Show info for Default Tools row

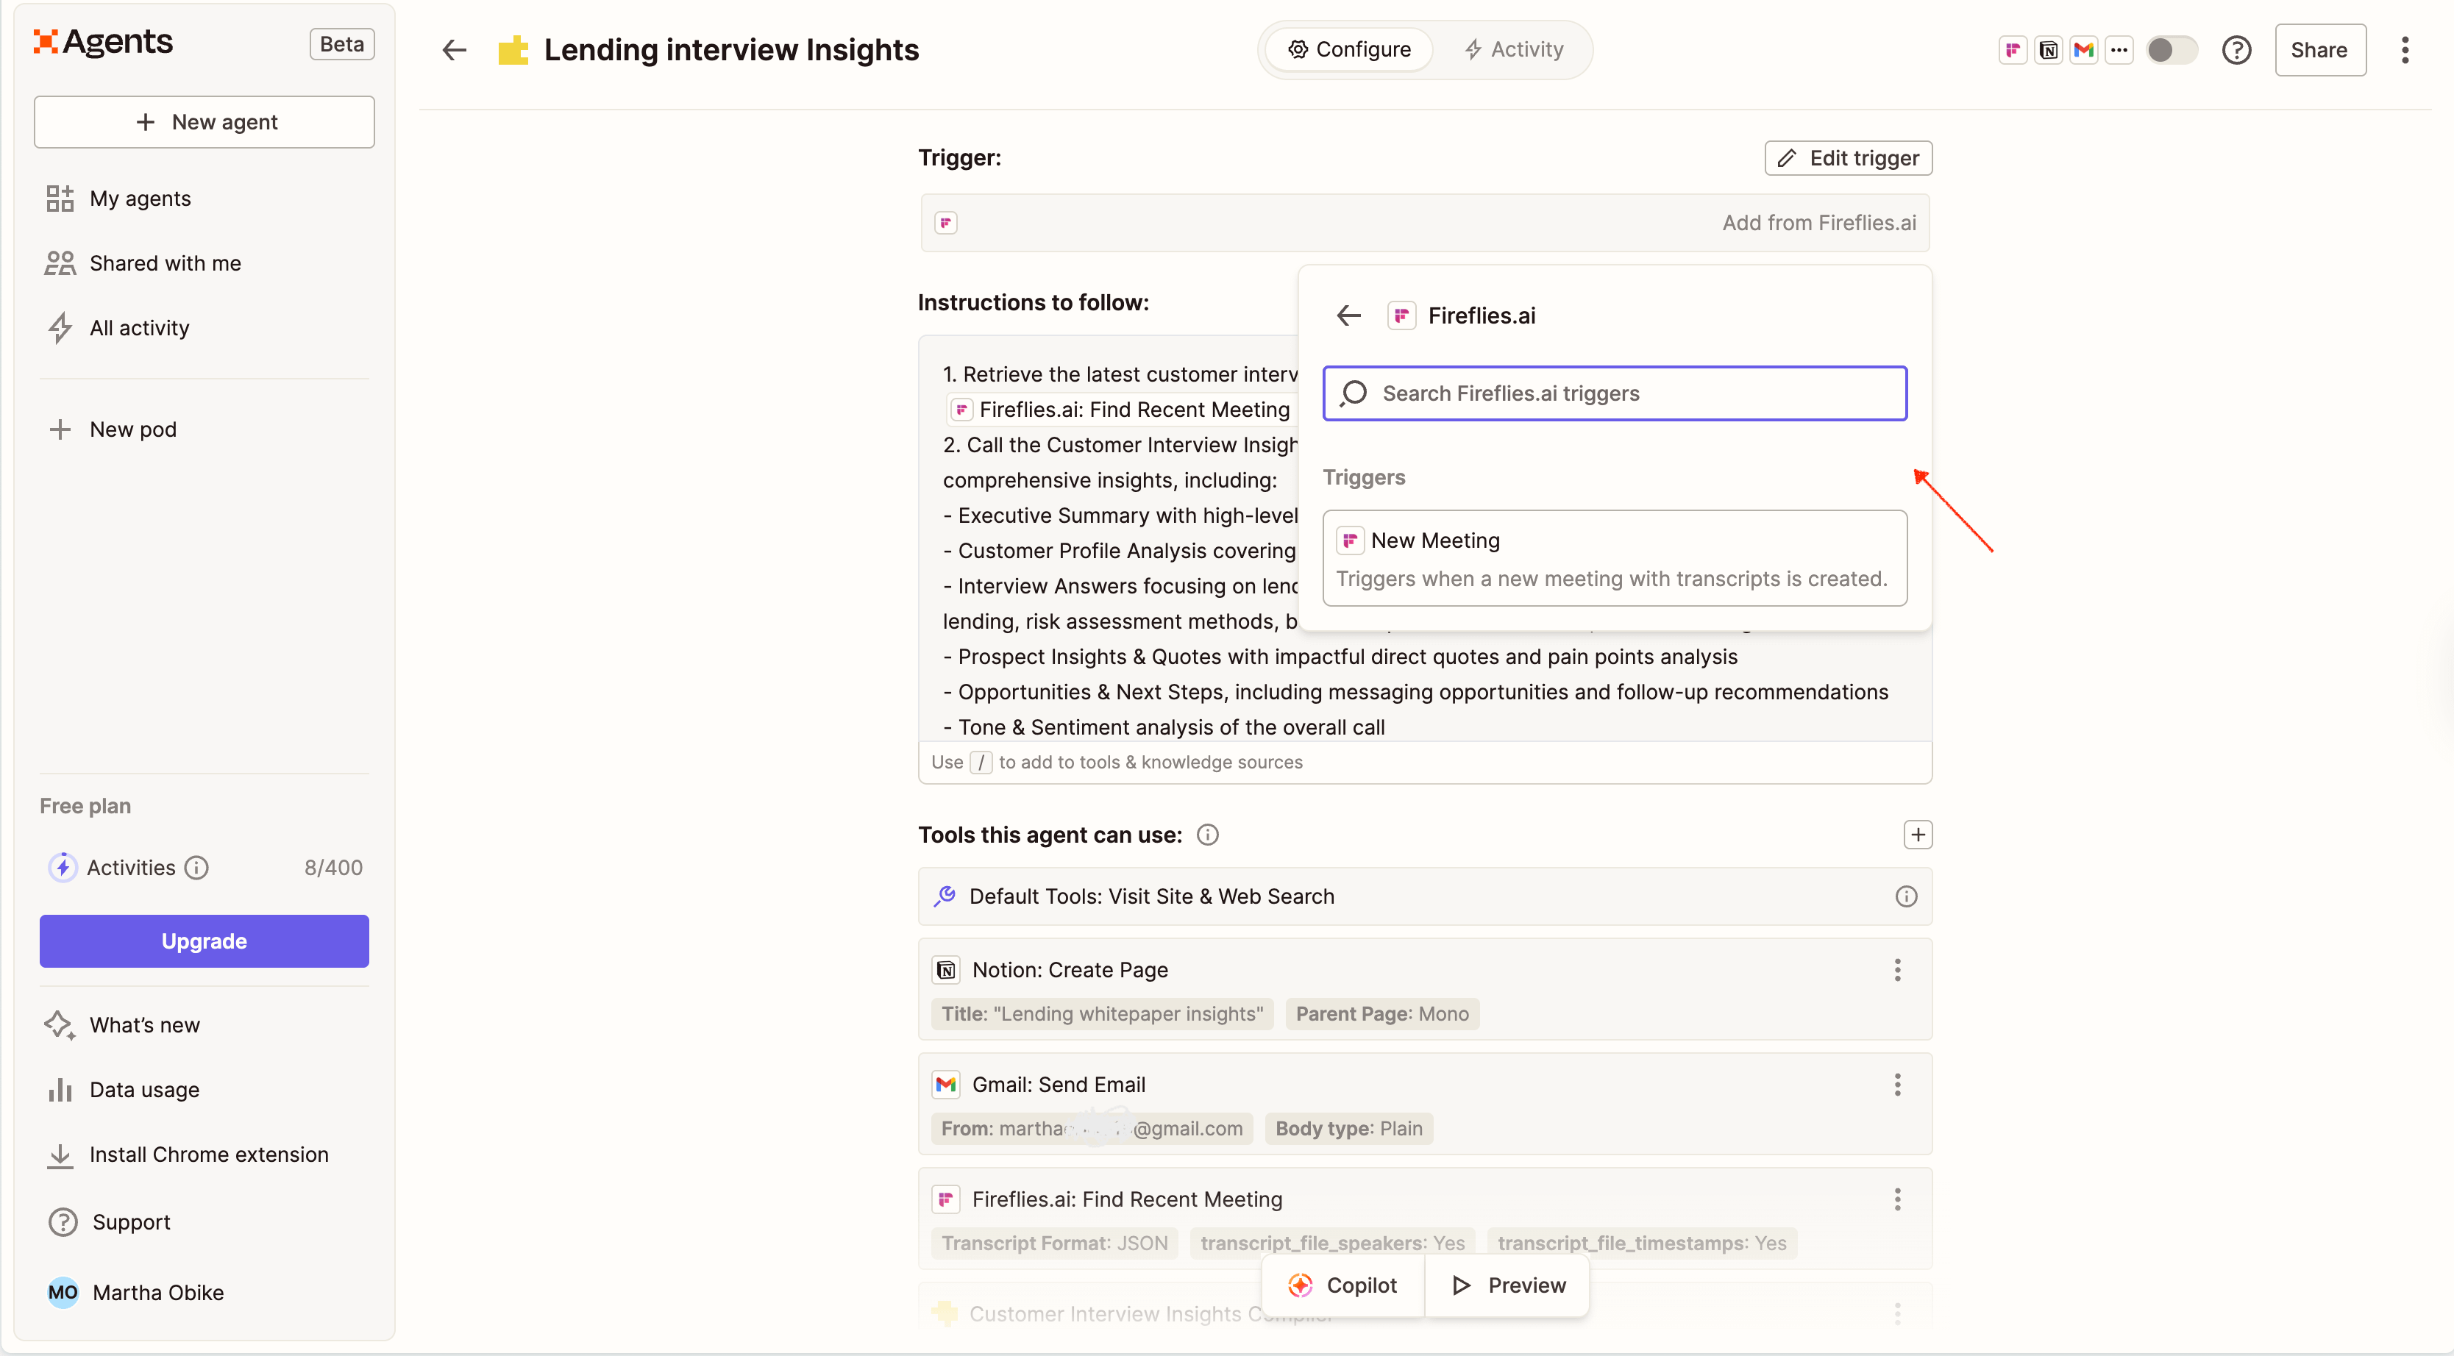pos(1905,896)
